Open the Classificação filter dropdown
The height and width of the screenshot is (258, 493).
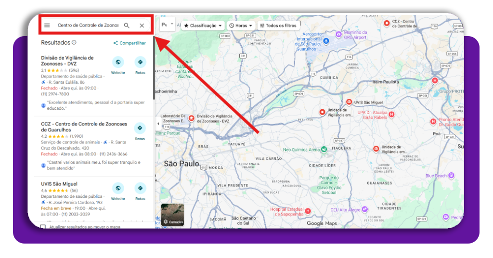tap(203, 26)
